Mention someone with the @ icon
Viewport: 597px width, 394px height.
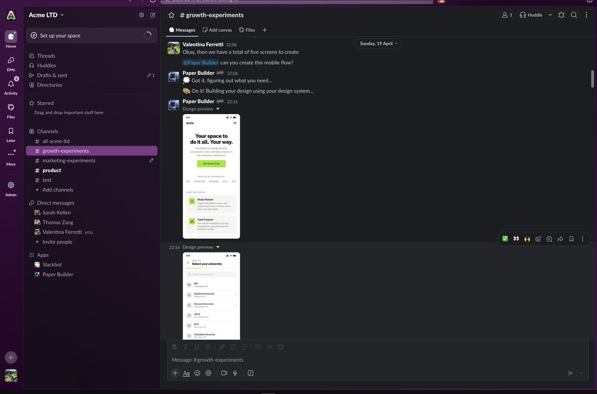[x=208, y=373]
